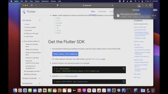Copy the unzip commands code block
The width and height of the screenshot is (168, 94).
124,69
